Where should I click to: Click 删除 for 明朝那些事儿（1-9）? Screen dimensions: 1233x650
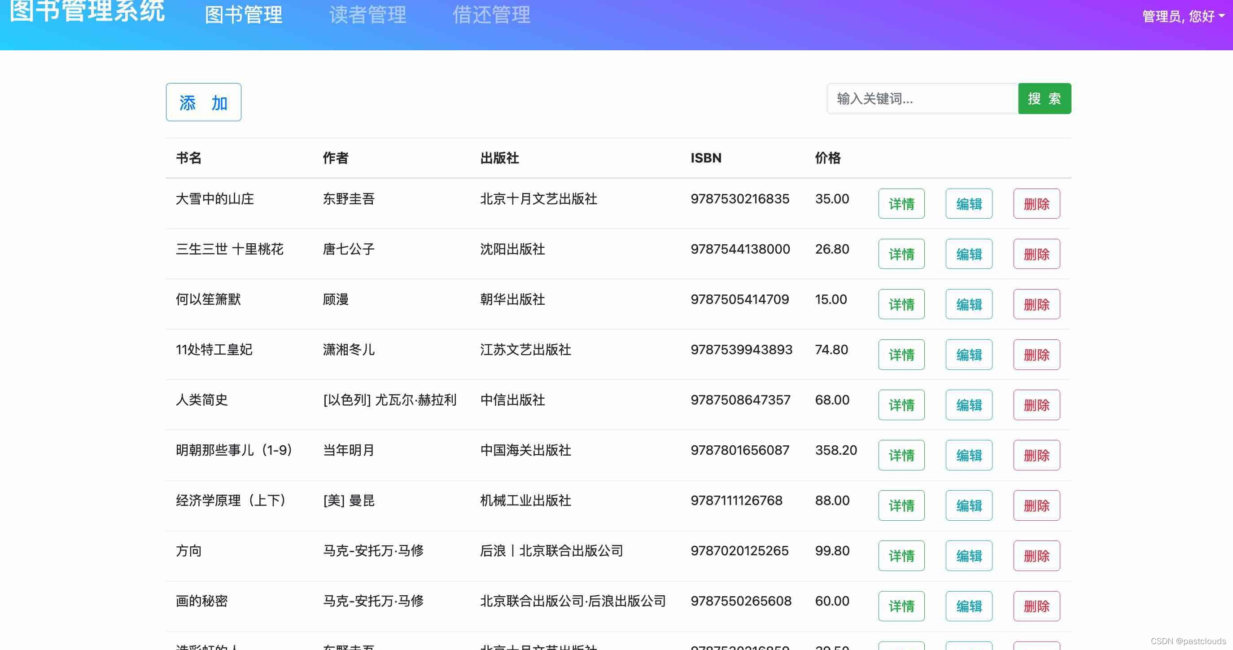click(x=1036, y=455)
